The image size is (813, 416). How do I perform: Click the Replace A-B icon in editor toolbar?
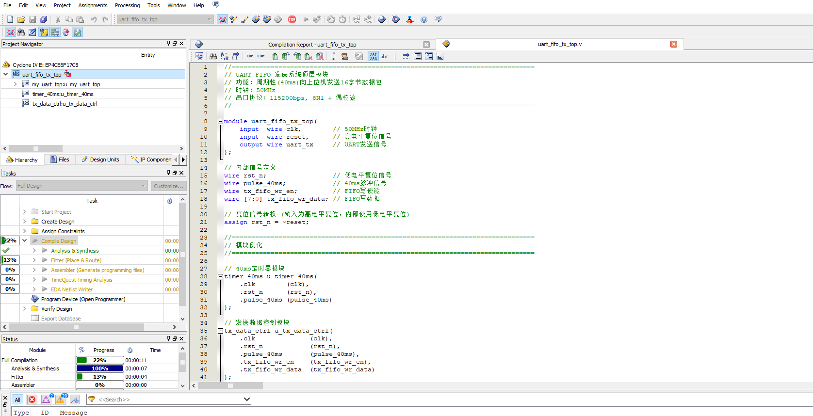(224, 56)
